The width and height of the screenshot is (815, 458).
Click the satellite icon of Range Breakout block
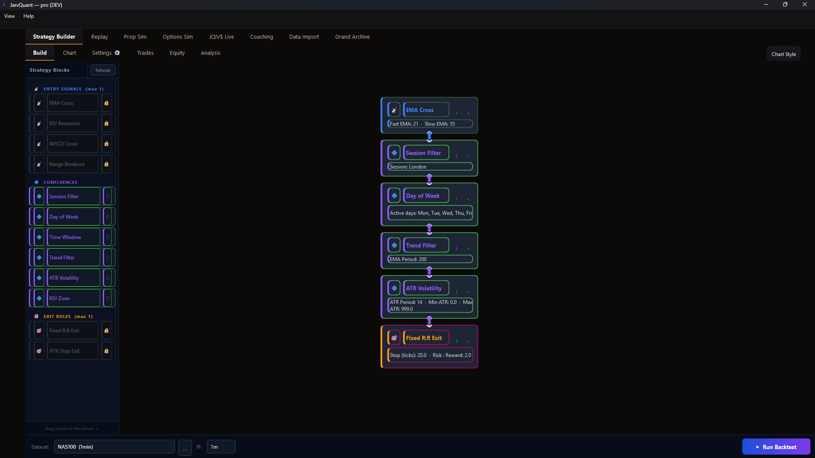39,164
